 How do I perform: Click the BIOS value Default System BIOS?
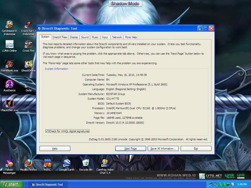[118, 103]
